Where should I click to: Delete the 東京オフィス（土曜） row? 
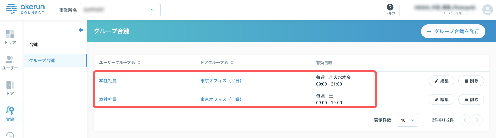tap(471, 100)
